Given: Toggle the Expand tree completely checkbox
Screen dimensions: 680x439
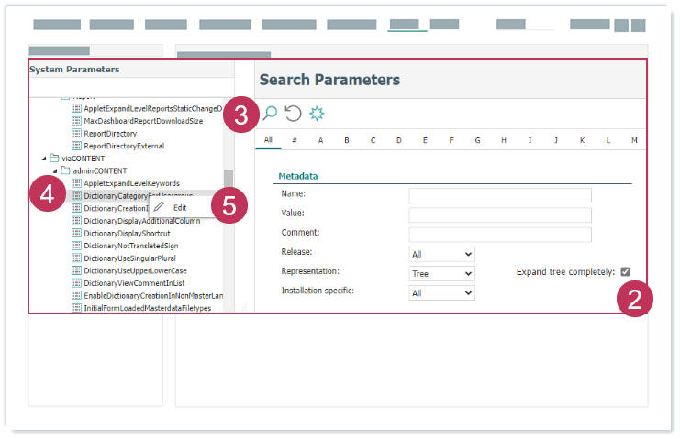Looking at the screenshot, I should (x=625, y=271).
